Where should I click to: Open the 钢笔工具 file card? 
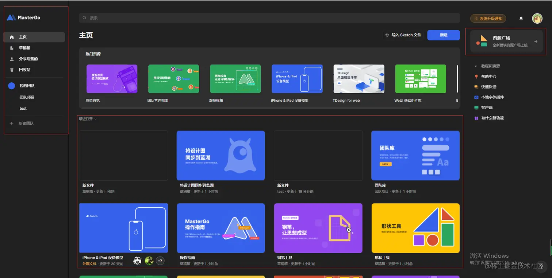pos(318,228)
